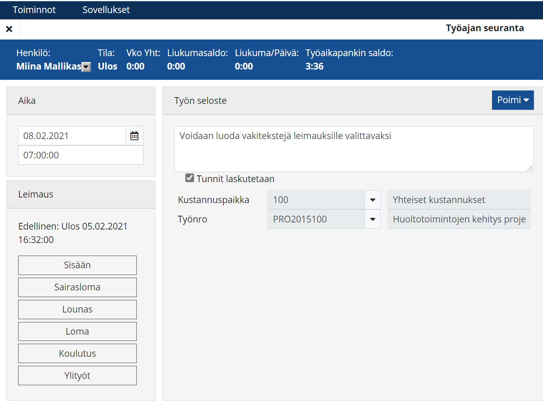The image size is (543, 401).
Task: Select the Ylityöt button
Action: pos(77,376)
